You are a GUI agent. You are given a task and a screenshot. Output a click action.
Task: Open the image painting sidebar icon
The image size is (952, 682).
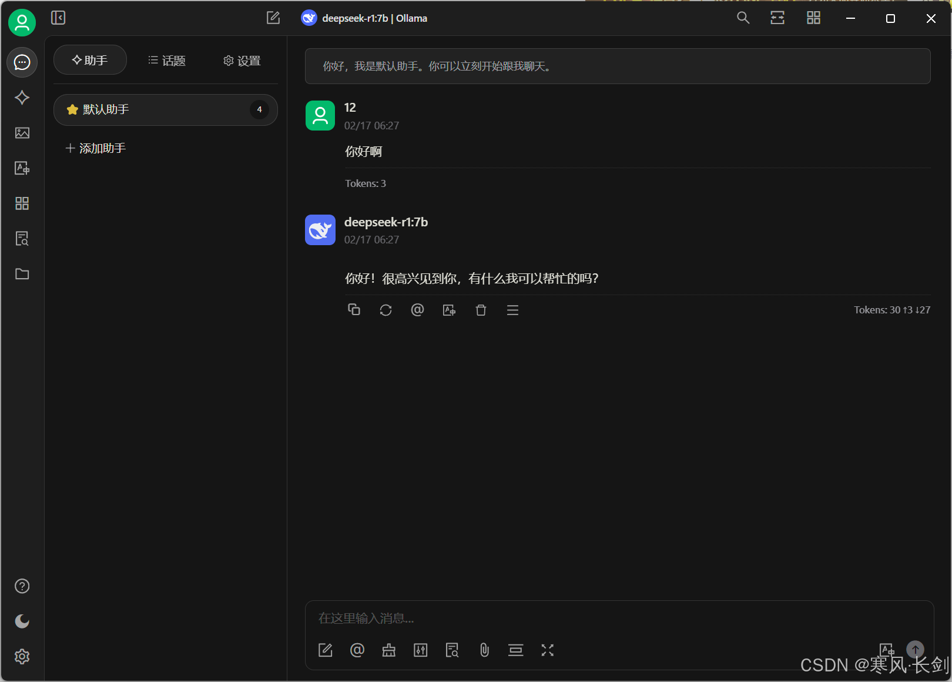pos(22,133)
